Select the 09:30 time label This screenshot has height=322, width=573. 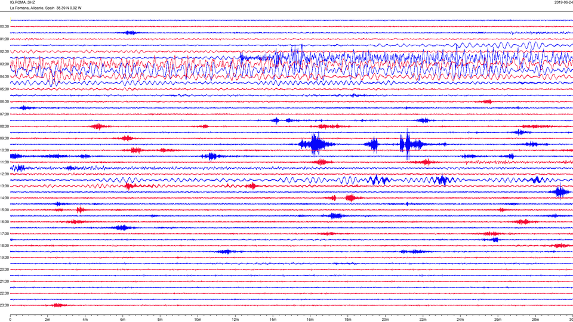point(4,138)
